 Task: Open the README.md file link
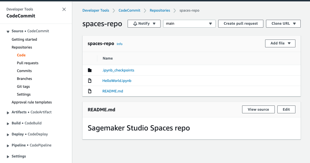tap(113, 91)
